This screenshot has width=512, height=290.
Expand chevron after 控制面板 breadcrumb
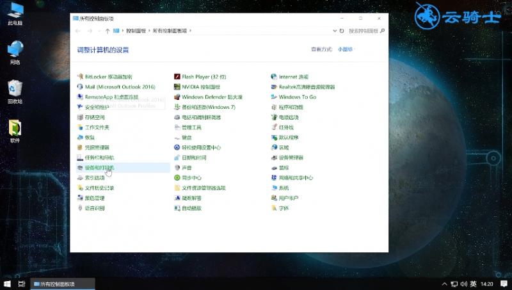[x=149, y=31]
